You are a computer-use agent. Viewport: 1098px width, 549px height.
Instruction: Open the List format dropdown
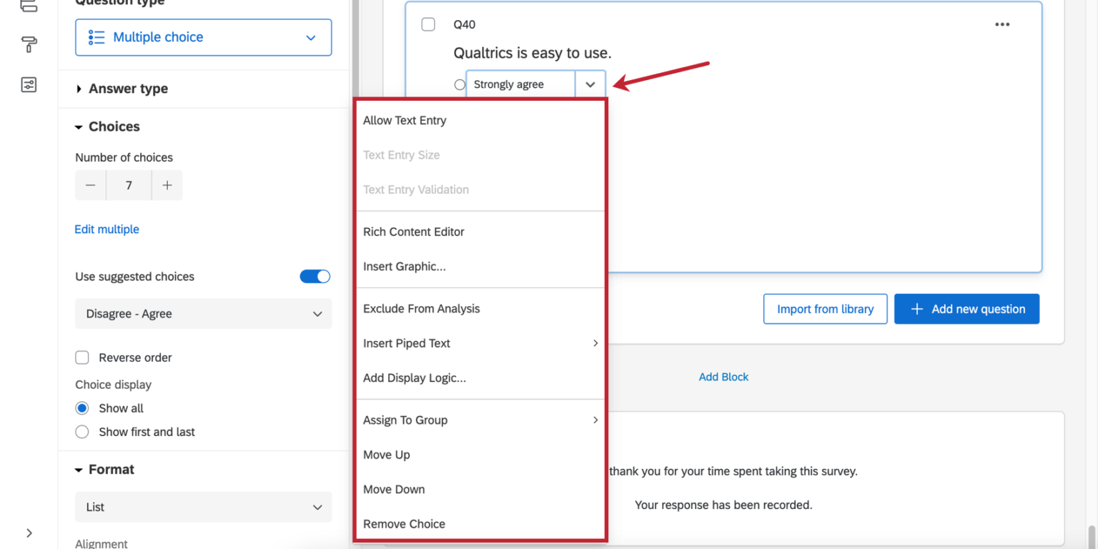(x=203, y=507)
